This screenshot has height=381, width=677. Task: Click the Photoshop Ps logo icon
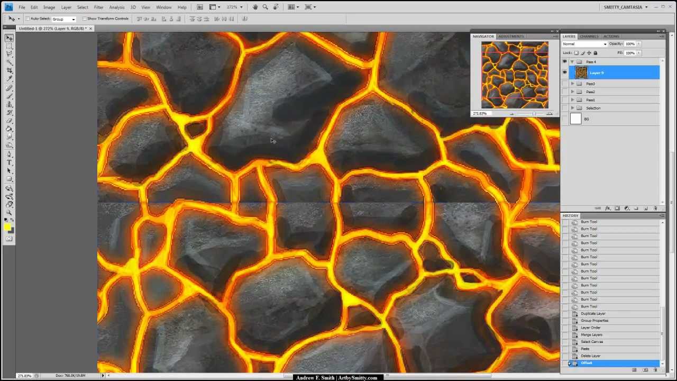tap(8, 7)
